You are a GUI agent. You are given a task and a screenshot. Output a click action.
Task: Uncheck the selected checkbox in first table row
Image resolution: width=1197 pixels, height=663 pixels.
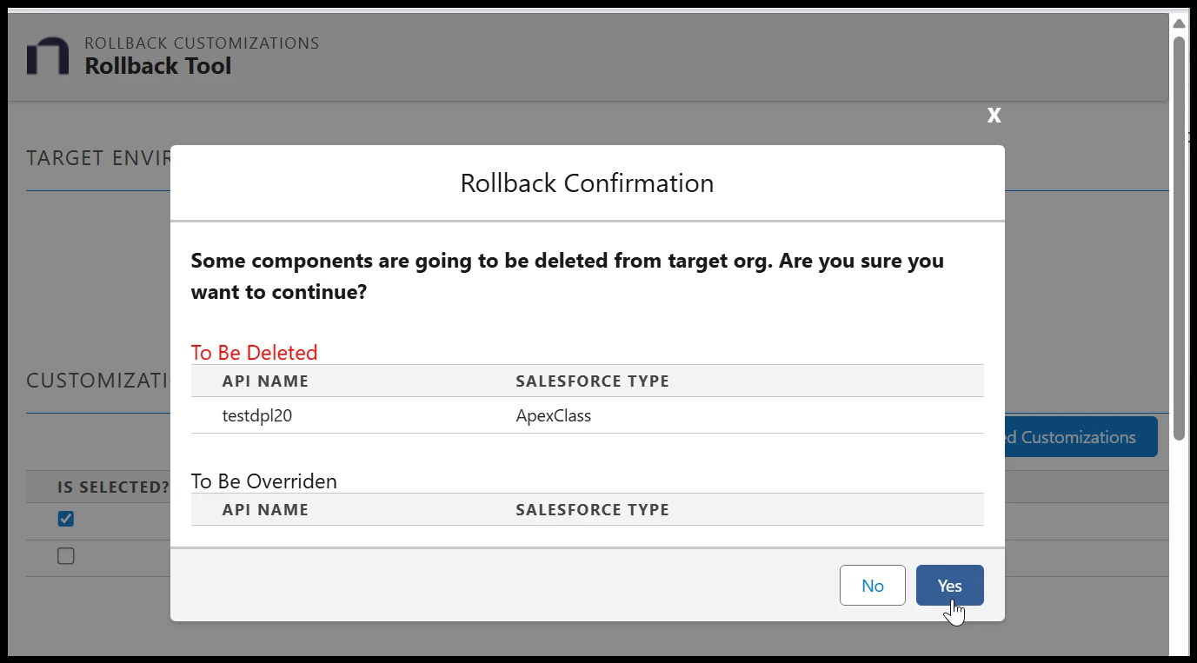tap(65, 519)
